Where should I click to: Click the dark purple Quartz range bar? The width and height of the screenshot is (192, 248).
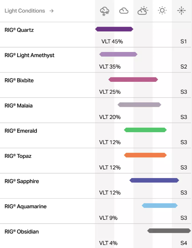pos(114,29)
